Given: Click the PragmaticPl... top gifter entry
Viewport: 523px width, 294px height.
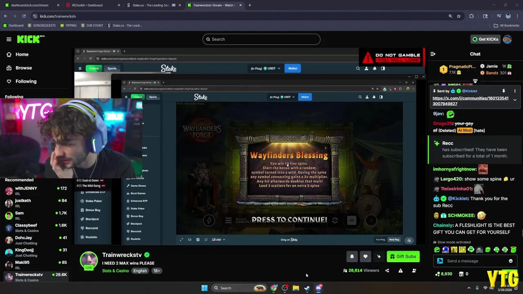Looking at the screenshot, I should click(x=458, y=69).
